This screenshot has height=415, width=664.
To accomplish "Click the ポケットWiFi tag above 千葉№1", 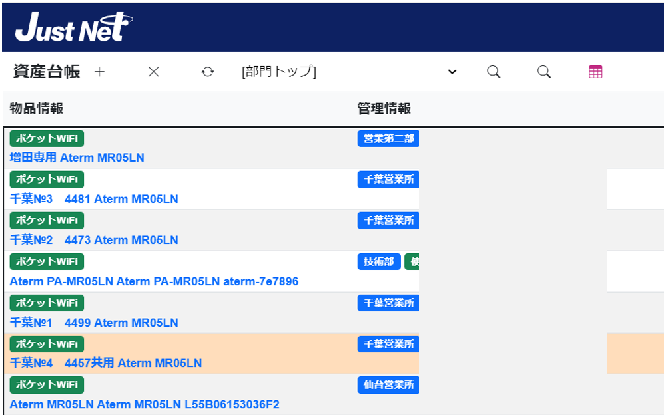I will [x=47, y=303].
